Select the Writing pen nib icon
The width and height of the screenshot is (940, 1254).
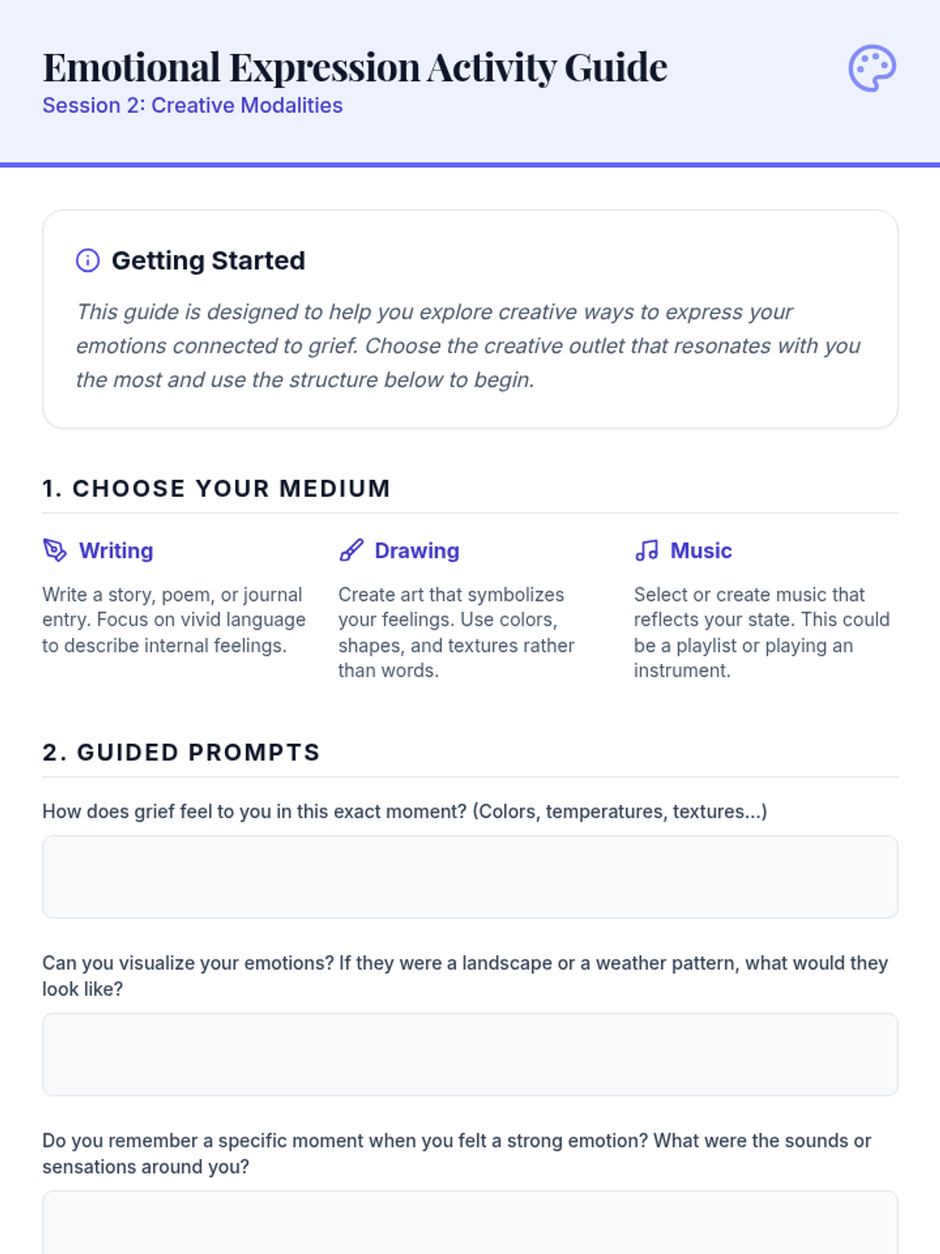tap(55, 550)
